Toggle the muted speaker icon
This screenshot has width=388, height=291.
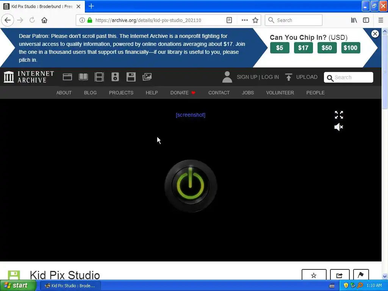coord(338,127)
